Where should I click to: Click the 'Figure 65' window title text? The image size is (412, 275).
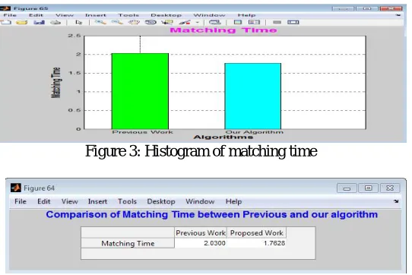coord(30,8)
